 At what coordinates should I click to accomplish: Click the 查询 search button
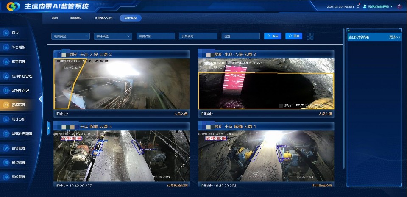273,36
